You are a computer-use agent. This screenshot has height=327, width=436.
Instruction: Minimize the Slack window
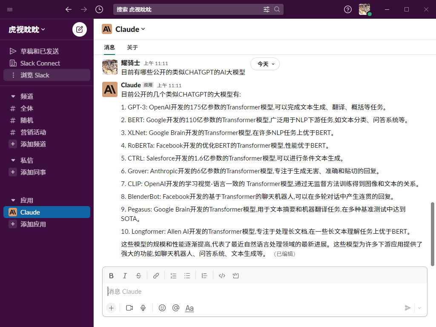387,9
